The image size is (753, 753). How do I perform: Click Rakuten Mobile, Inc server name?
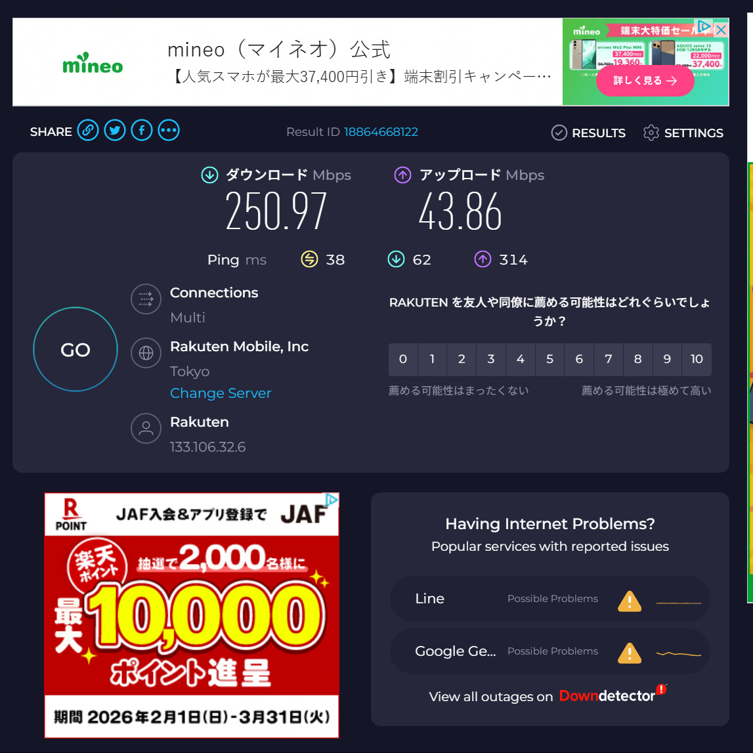tap(239, 346)
